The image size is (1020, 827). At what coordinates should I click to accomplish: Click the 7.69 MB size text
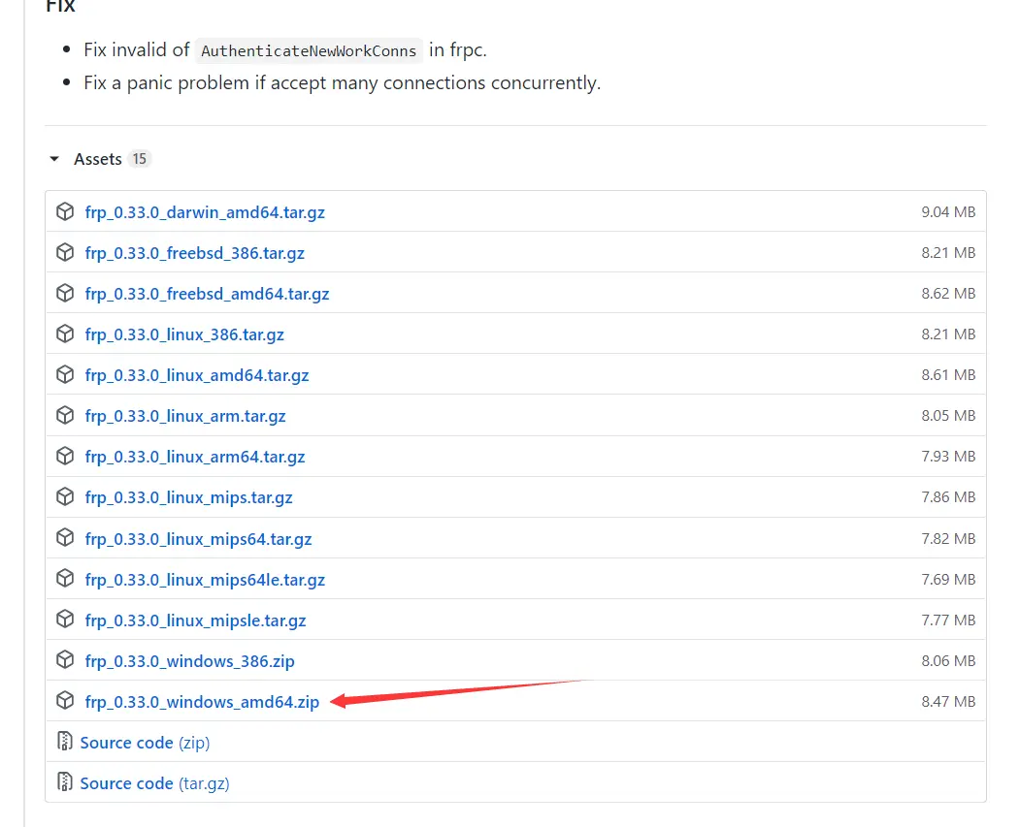[948, 580]
